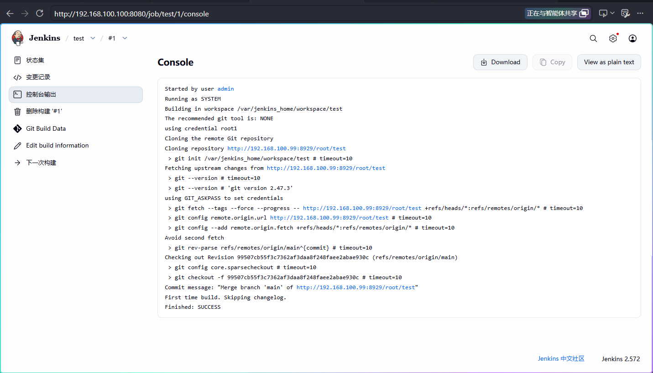Click the user account avatar icon

[632, 38]
